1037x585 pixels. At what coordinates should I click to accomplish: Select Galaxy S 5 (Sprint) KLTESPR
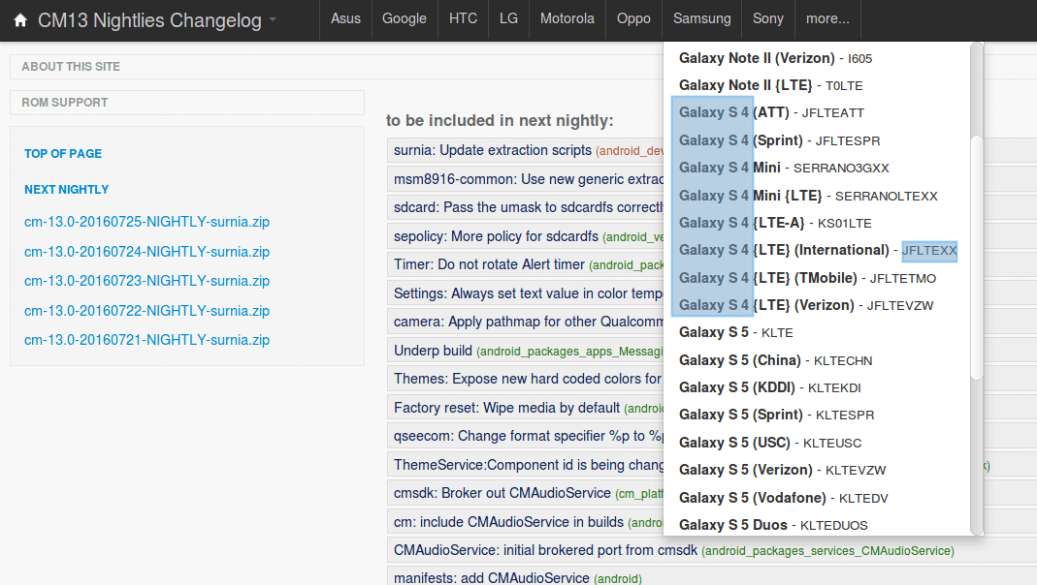776,415
